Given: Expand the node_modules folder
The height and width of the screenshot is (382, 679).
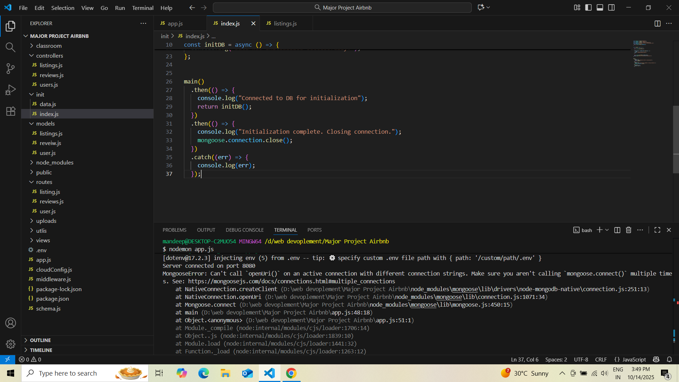Looking at the screenshot, I should (55, 162).
